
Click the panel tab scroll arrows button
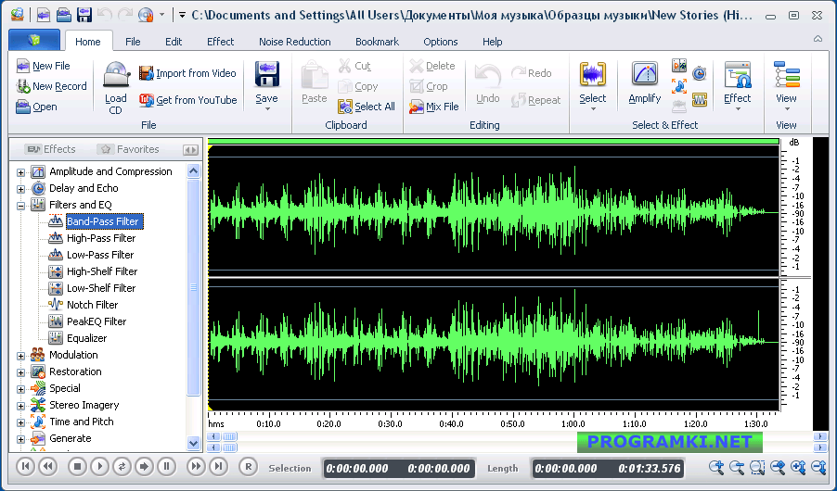(x=190, y=150)
